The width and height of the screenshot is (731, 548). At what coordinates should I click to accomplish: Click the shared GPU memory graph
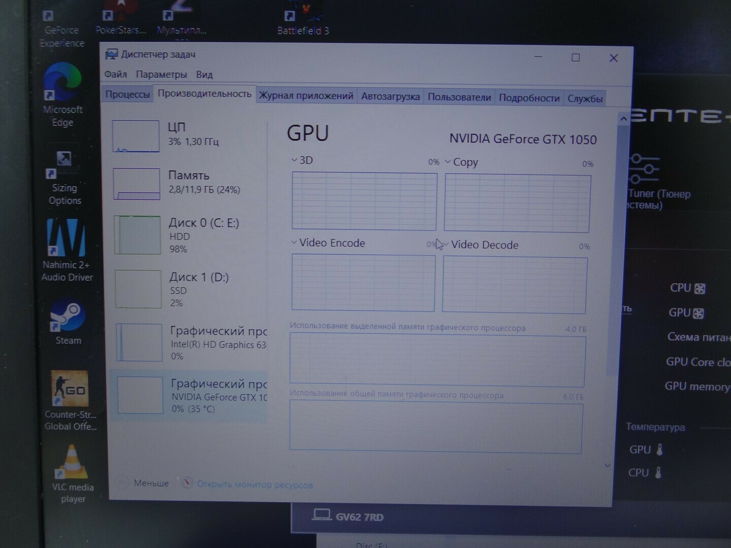(x=436, y=427)
